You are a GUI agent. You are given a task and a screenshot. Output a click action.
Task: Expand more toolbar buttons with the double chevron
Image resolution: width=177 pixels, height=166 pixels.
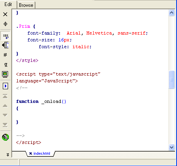point(8,155)
